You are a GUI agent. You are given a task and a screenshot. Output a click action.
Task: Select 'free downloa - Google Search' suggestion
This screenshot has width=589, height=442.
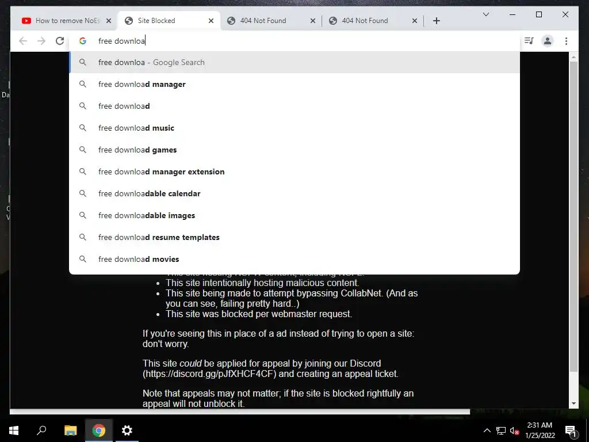[x=294, y=62]
